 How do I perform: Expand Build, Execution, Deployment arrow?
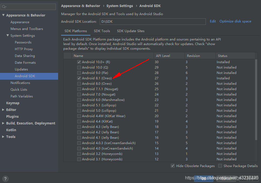(x=3, y=123)
